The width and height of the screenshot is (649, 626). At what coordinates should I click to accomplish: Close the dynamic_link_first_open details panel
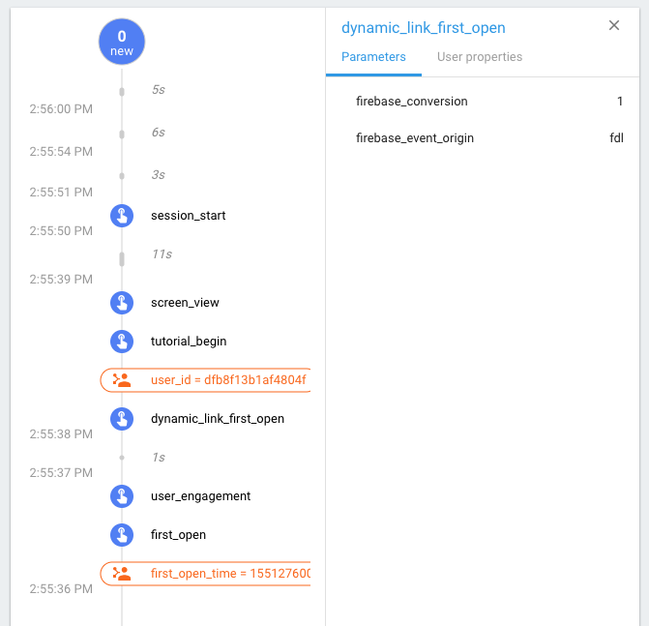614,26
